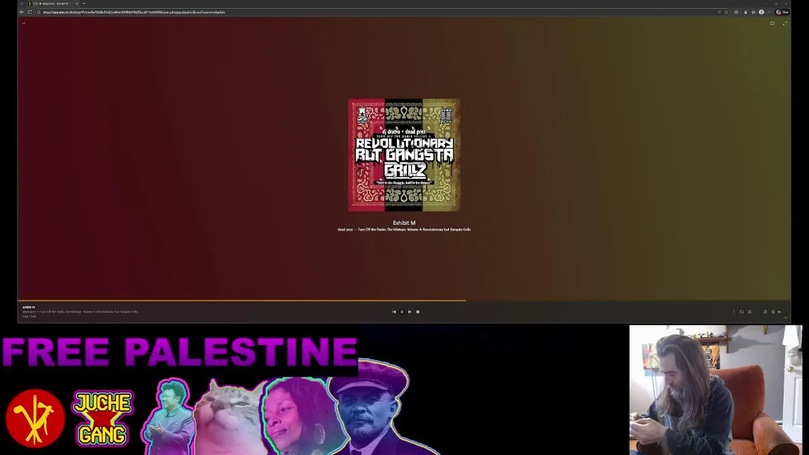Open the browser profile avatar
This screenshot has height=455, width=809.
[x=762, y=12]
